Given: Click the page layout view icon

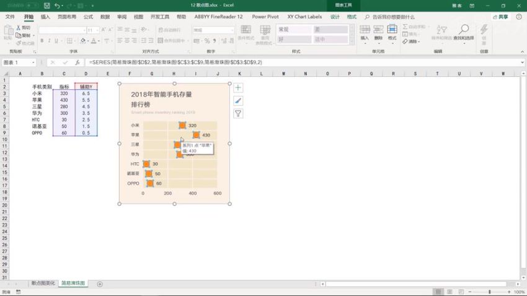Looking at the screenshot, I should tap(449, 292).
